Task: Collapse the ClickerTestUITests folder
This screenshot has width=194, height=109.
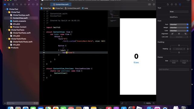Action: [7, 39]
